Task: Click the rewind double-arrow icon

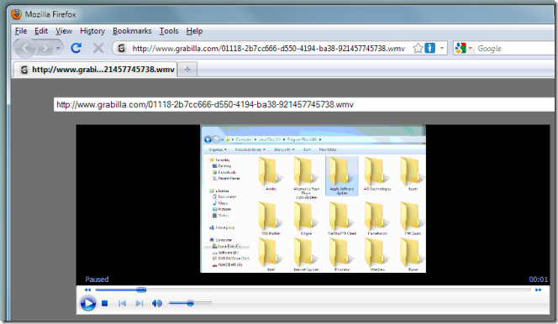Action: pos(87,290)
